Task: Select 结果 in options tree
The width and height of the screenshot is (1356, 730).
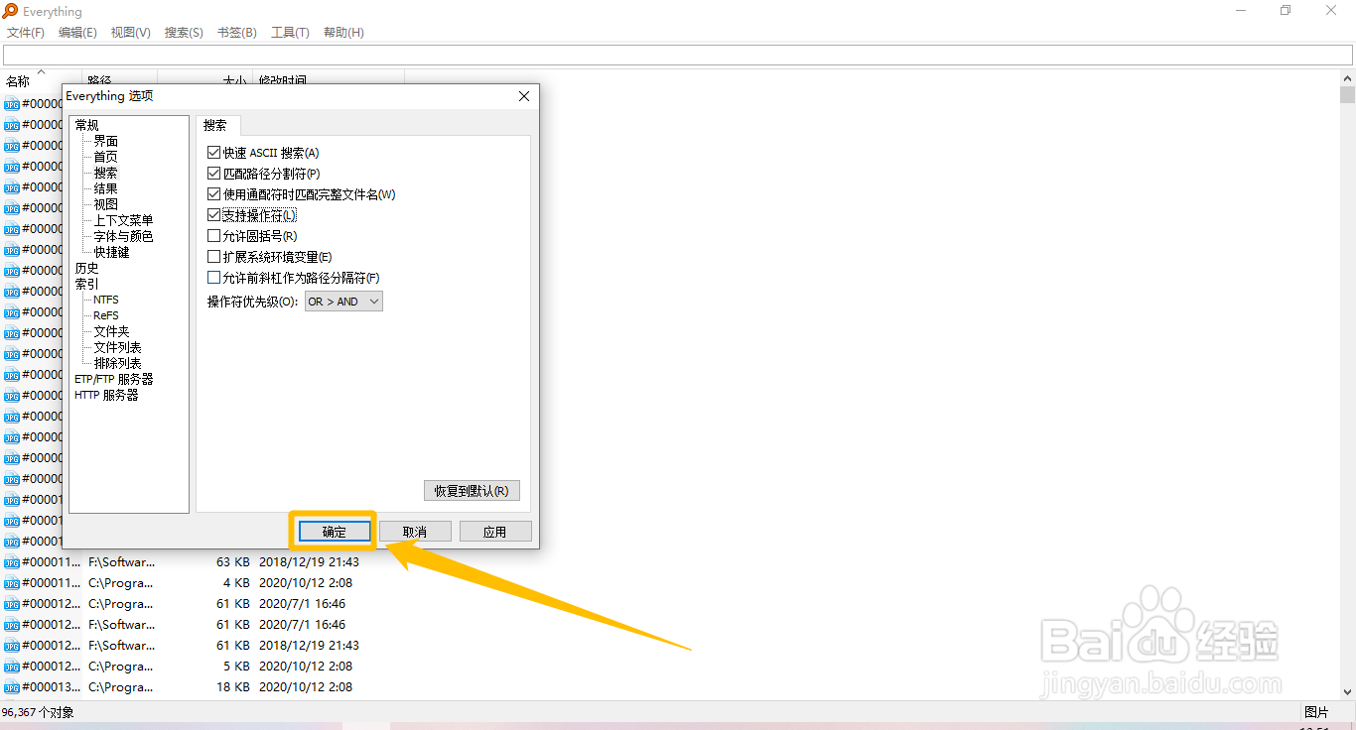Action: coord(105,188)
